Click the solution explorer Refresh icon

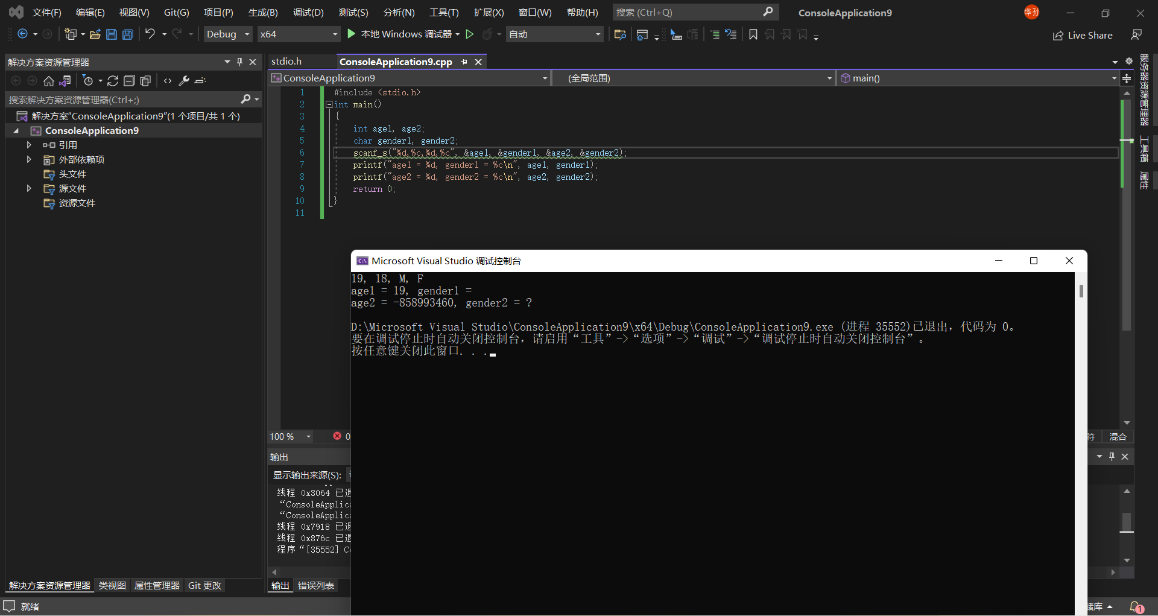113,81
